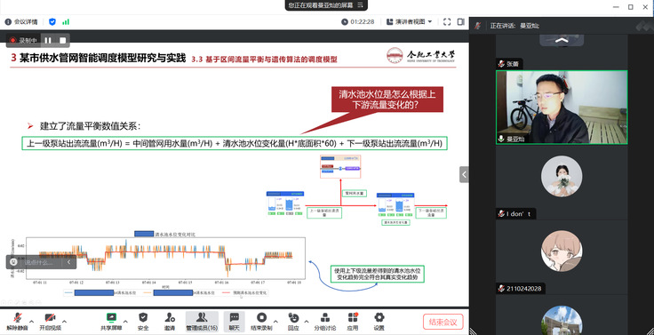Open the Apps menu item
Screen dimensions: 654x335
click(x=353, y=322)
